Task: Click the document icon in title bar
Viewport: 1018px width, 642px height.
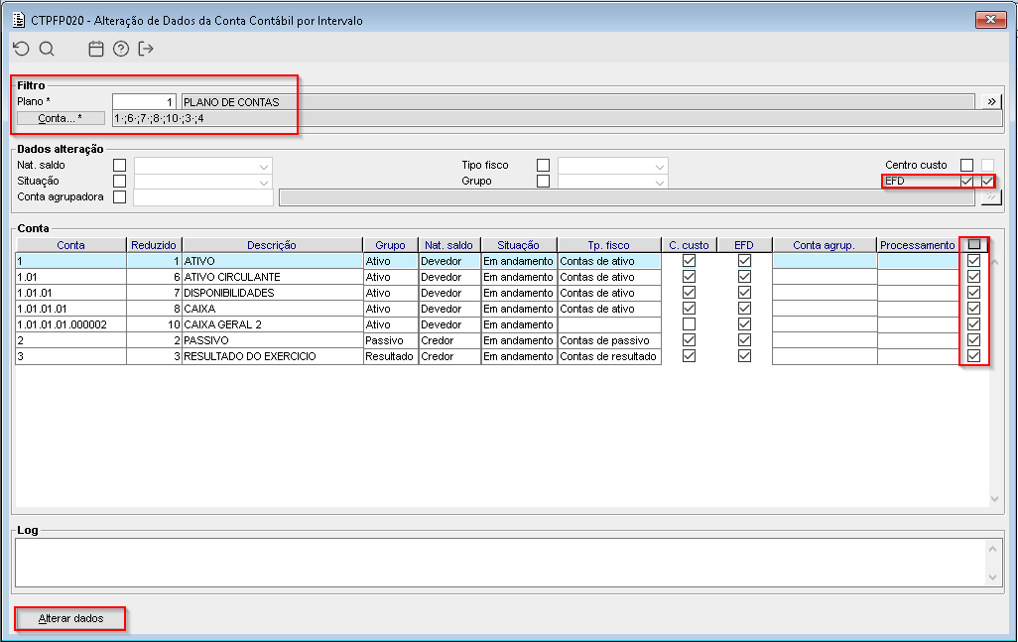Action: [19, 20]
